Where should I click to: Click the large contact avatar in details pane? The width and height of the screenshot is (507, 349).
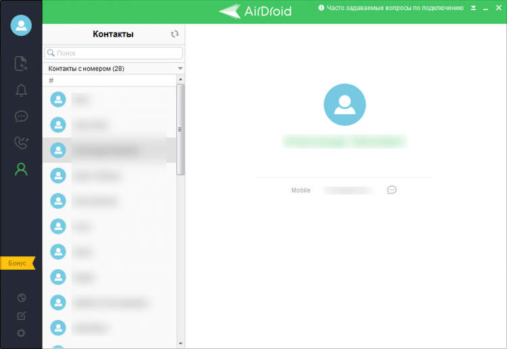click(x=345, y=104)
